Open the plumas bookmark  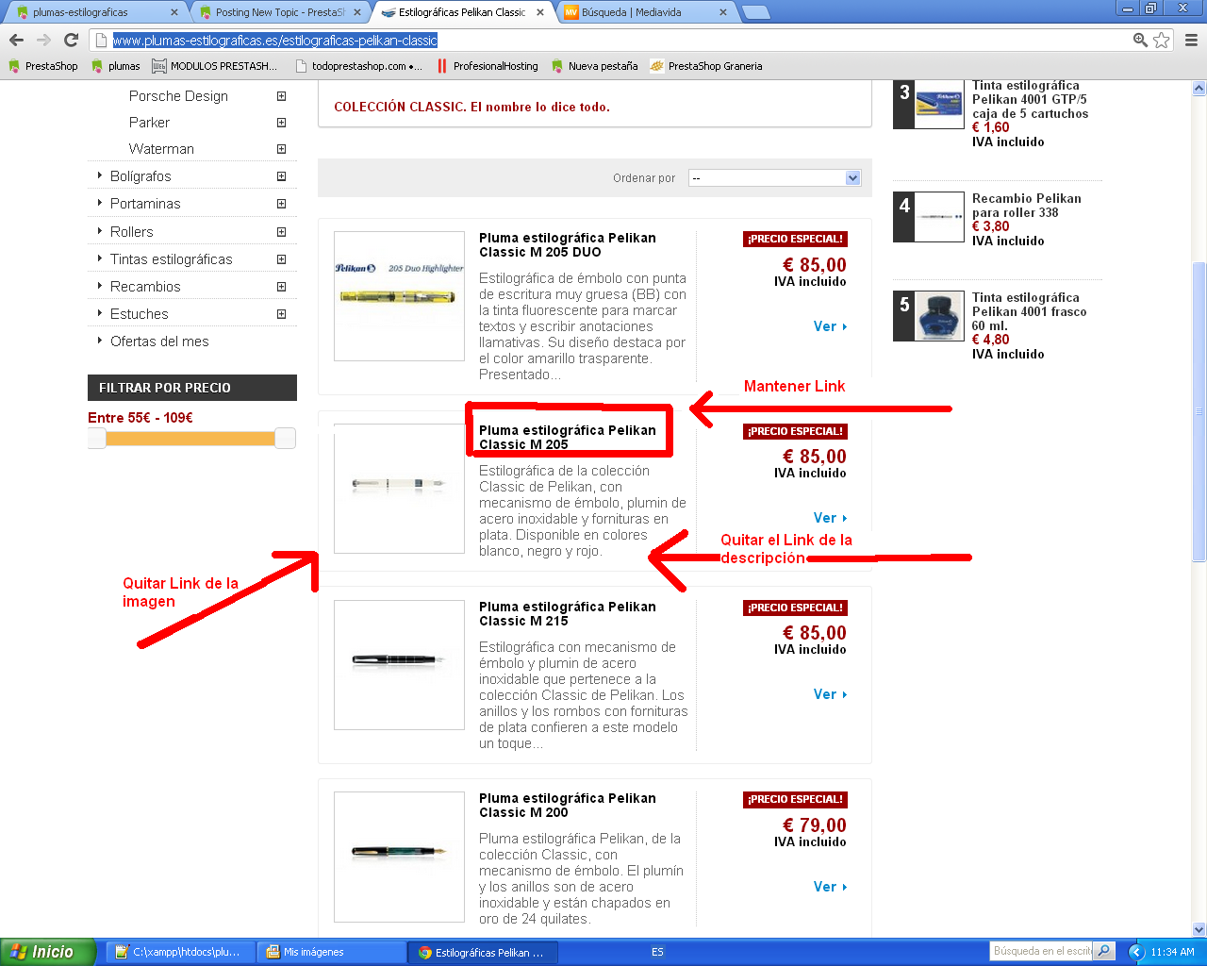(116, 66)
